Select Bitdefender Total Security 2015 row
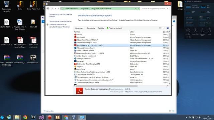 (121, 64)
